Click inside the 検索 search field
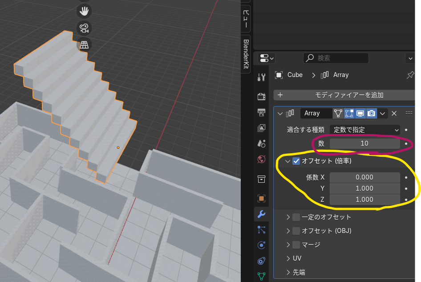The height and width of the screenshot is (282, 421). click(x=336, y=58)
